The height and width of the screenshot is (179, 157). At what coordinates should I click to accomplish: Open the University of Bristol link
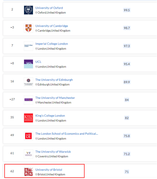point(49,170)
